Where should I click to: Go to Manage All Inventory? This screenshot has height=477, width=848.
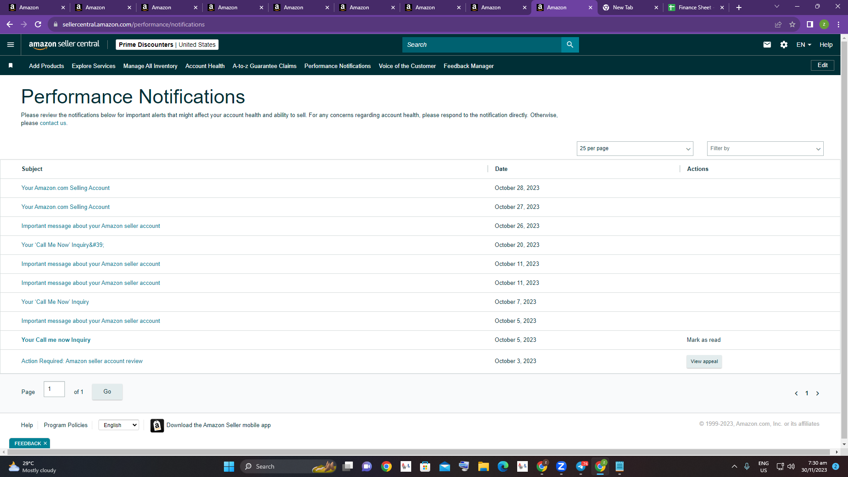click(150, 66)
